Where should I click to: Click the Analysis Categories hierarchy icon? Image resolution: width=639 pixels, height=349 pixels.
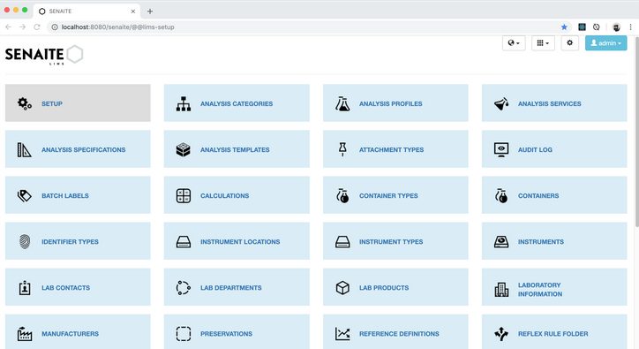(x=184, y=103)
